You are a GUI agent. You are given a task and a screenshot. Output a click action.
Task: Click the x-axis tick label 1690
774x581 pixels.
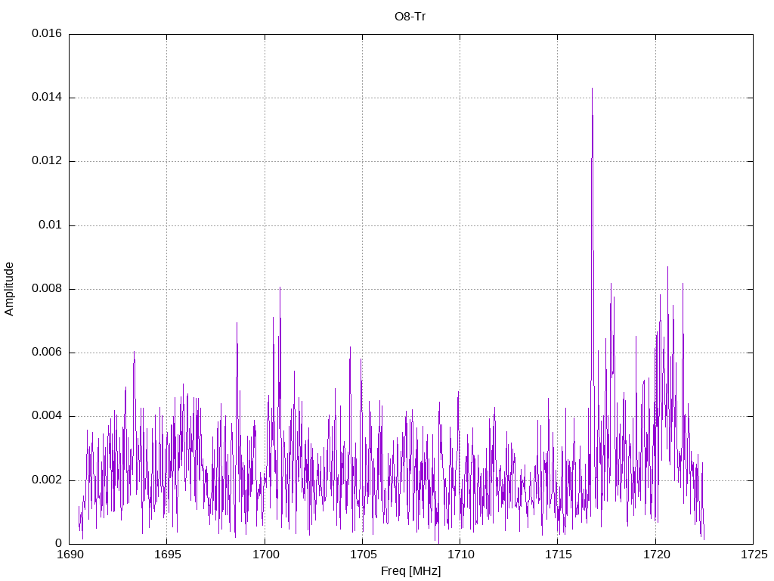(x=70, y=555)
